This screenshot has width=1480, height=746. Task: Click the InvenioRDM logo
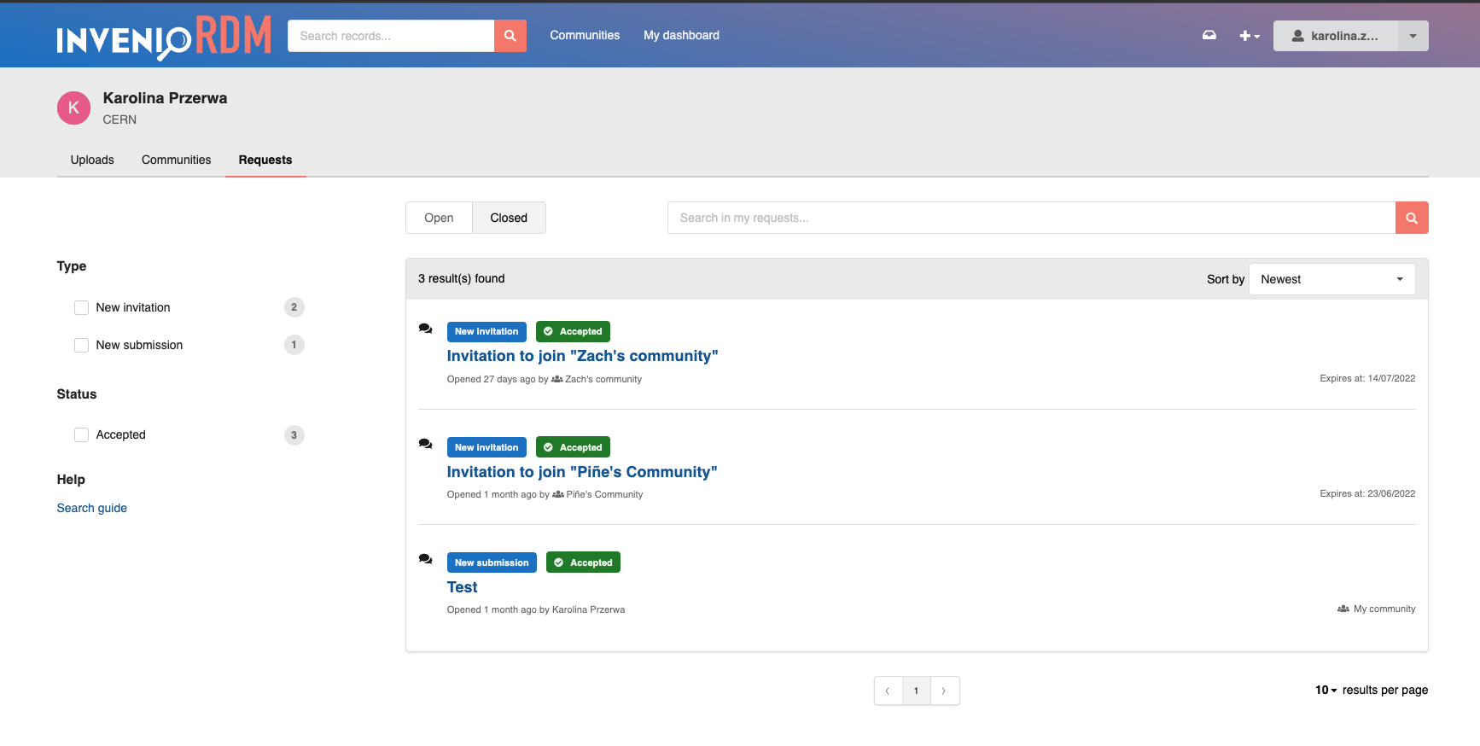(x=164, y=37)
